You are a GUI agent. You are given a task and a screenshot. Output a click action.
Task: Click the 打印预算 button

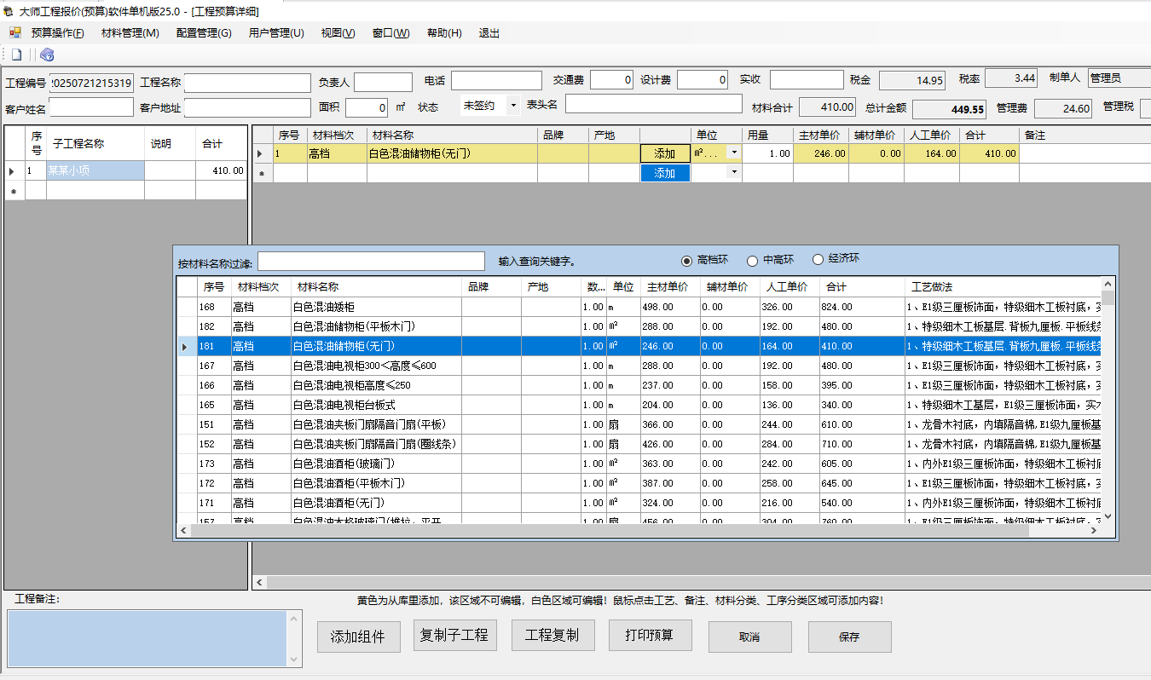pos(651,636)
